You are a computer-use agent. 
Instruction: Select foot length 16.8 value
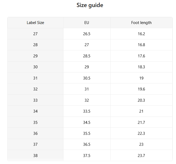coord(141,45)
